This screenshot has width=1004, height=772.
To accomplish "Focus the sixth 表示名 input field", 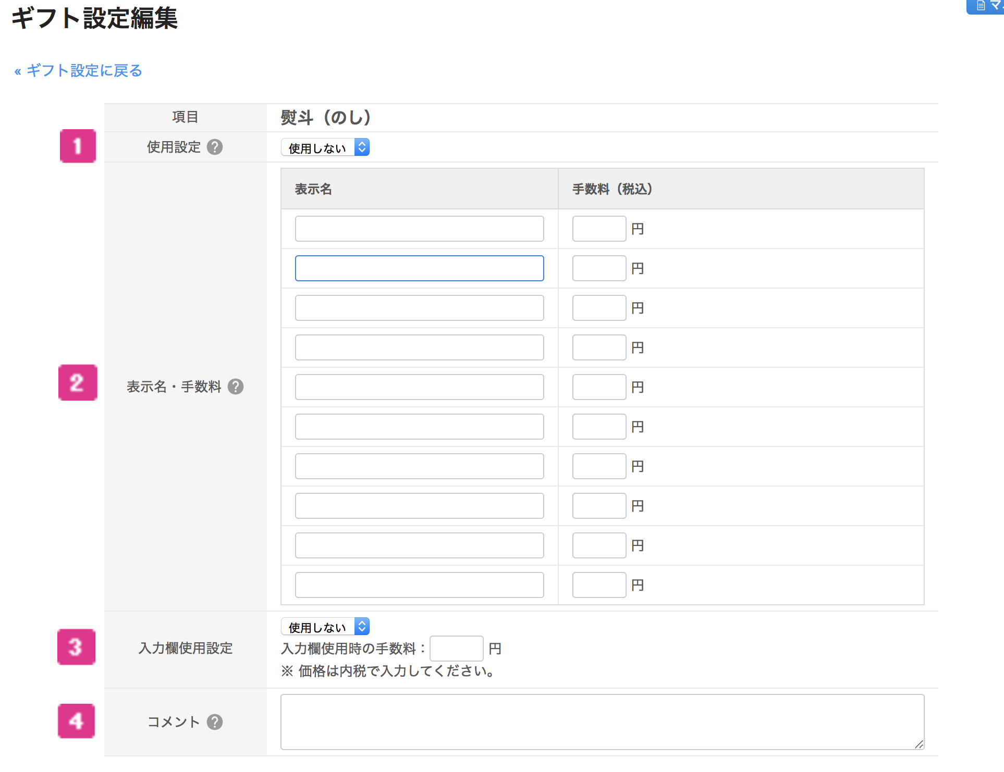I will pos(420,427).
